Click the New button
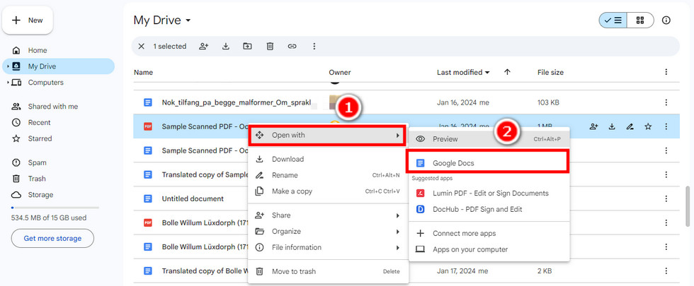Viewport: 694px width, 286px height. 28,20
